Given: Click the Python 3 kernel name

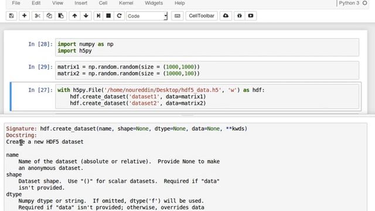Looking at the screenshot, I should pyautogui.click(x=349, y=3).
